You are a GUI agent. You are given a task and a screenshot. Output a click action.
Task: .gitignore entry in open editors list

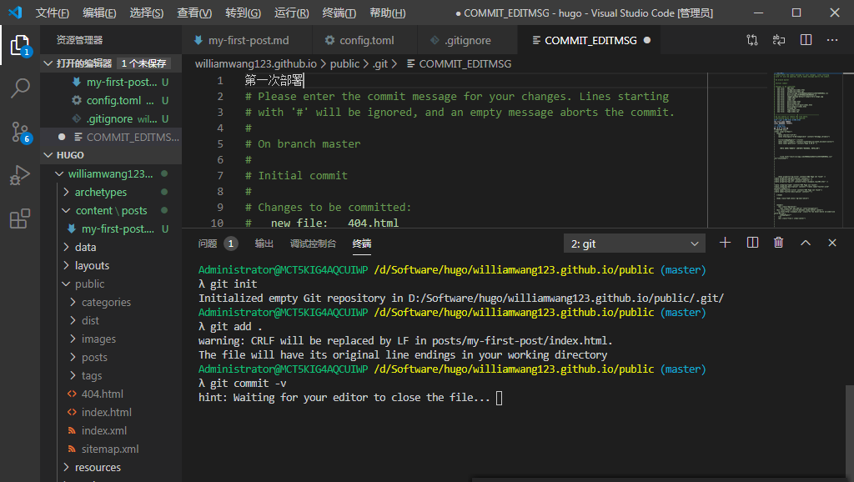(x=109, y=118)
